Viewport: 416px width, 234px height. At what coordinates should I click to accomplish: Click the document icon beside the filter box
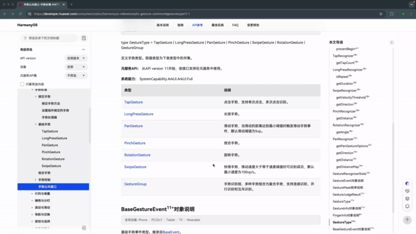[x=84, y=38]
